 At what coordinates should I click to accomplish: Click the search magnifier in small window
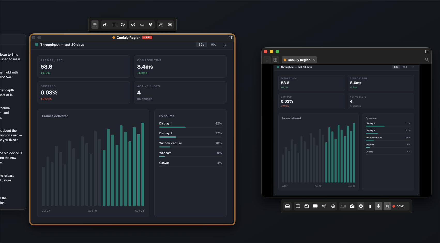(x=427, y=60)
